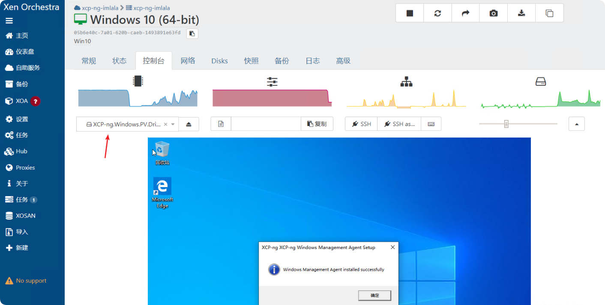Click the Win10 description text
The image size is (605, 305).
[x=83, y=41]
